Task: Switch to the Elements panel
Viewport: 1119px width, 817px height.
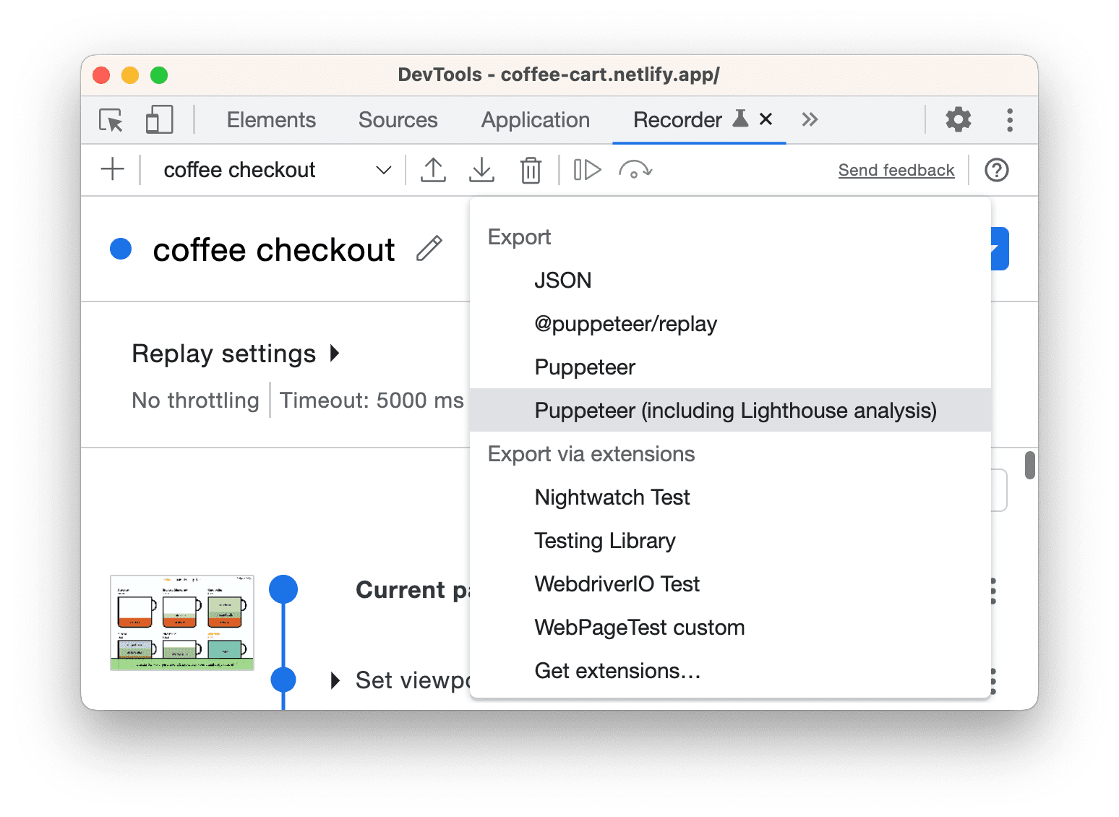Action: pyautogui.click(x=270, y=119)
